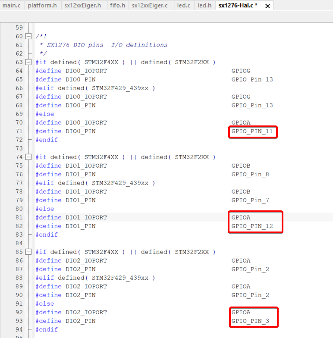Click on GPIO_PIN_3 in line 93
Screen dimensions: 333x338
pyautogui.click(x=250, y=321)
